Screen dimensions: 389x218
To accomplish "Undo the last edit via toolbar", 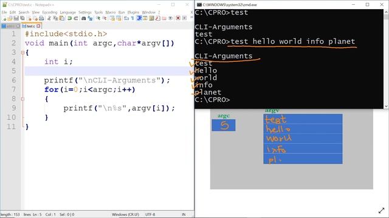I will [x=70, y=18].
